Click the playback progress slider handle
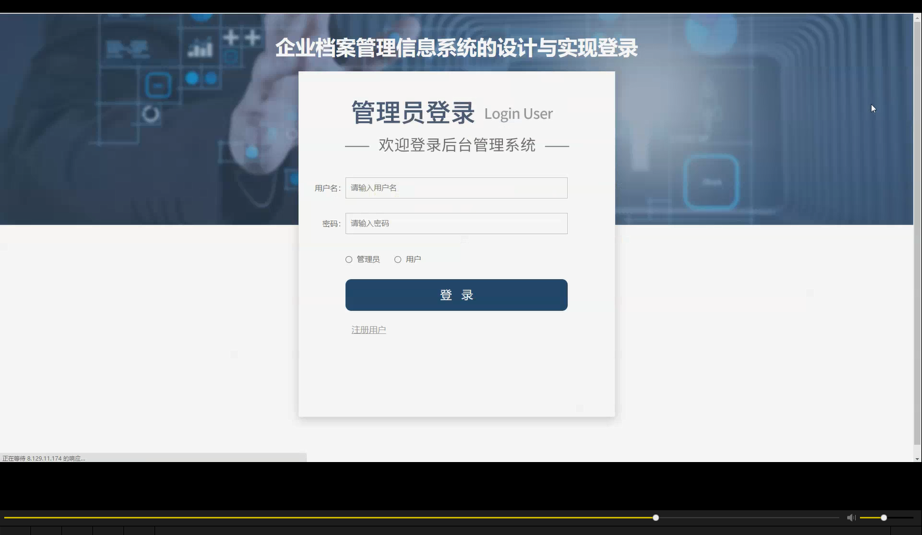 (655, 517)
